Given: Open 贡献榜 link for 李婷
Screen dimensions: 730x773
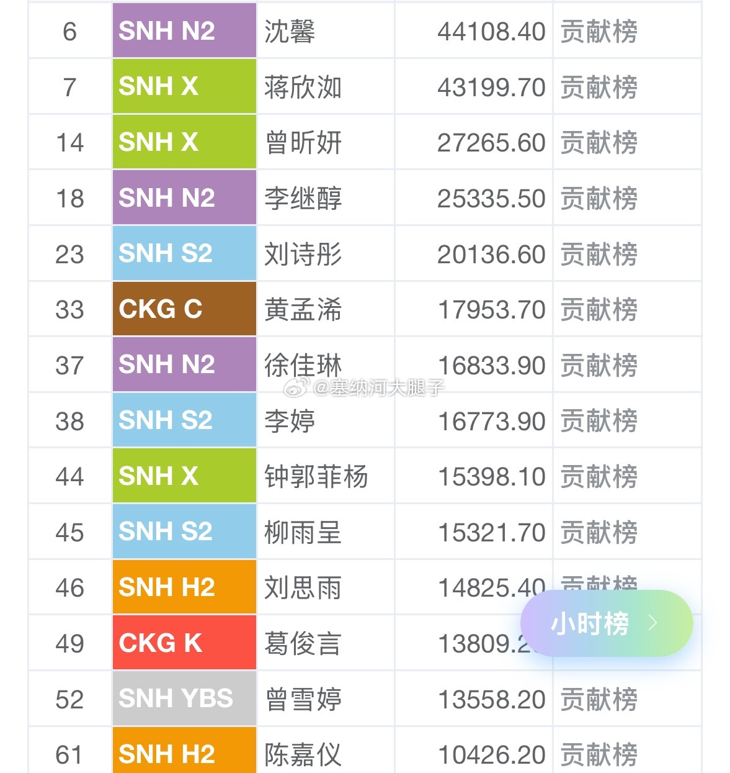Looking at the screenshot, I should tap(599, 421).
